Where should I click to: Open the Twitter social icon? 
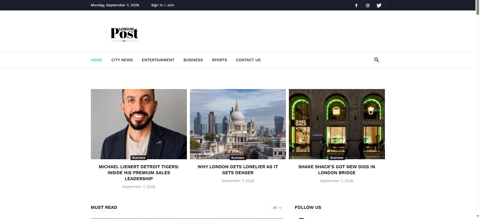[379, 5]
